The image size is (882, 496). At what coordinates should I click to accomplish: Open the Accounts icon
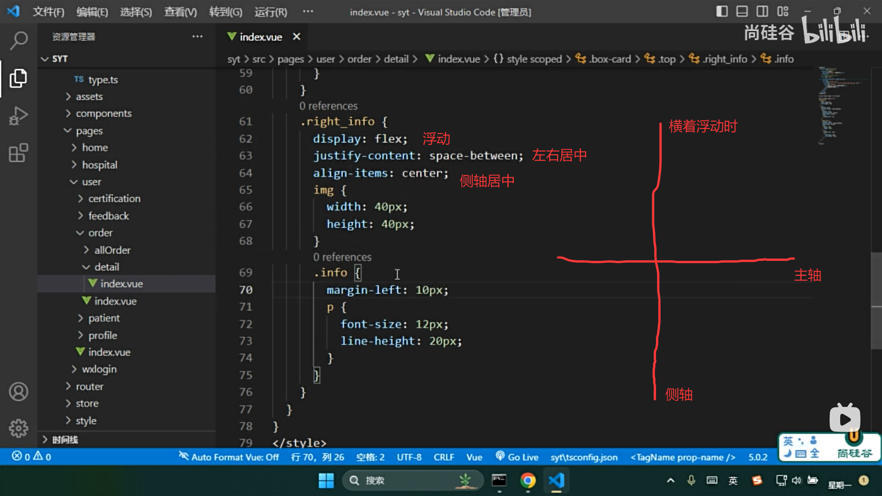coord(18,392)
